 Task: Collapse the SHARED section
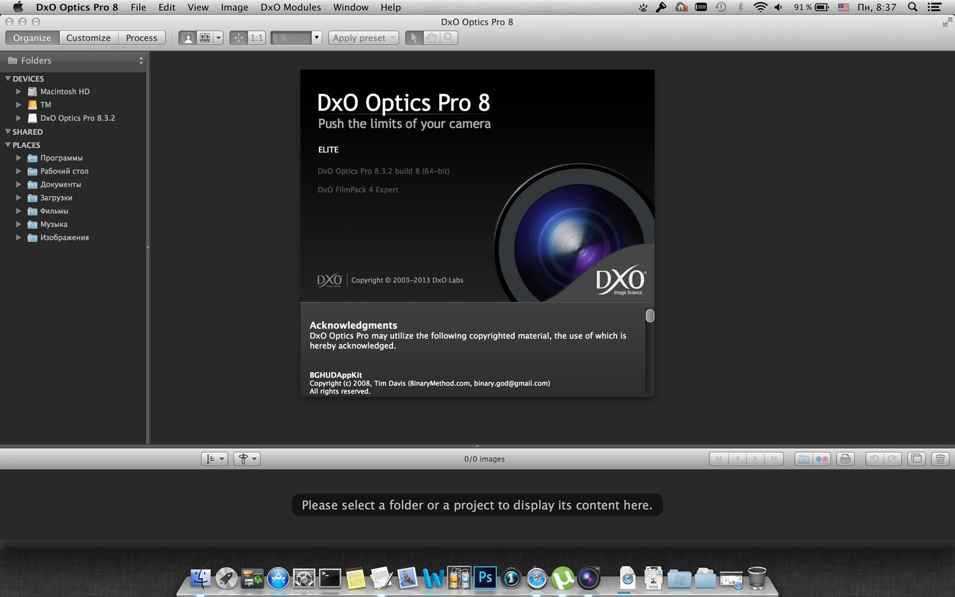coord(8,131)
